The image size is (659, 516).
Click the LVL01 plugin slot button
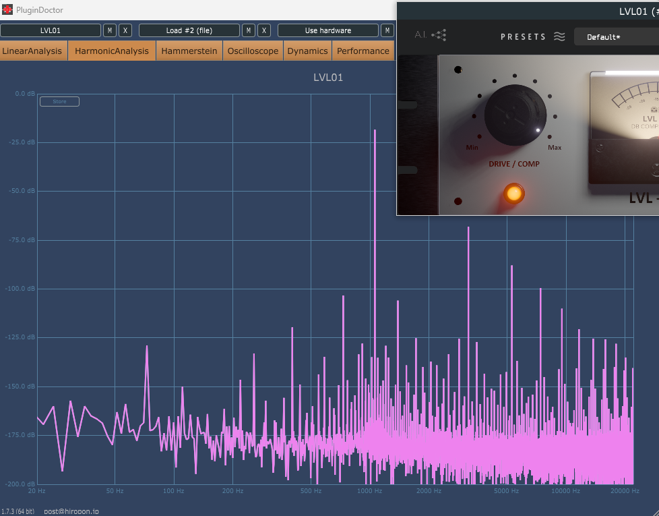[x=51, y=30]
